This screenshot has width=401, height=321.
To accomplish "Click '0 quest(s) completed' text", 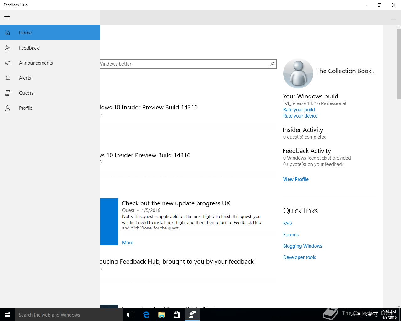I will [x=305, y=137].
